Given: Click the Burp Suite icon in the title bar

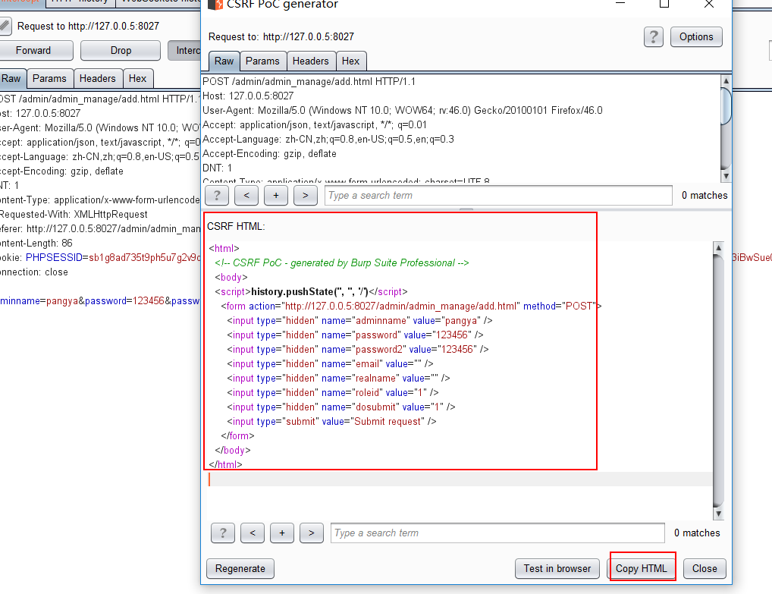Looking at the screenshot, I should coord(215,5).
